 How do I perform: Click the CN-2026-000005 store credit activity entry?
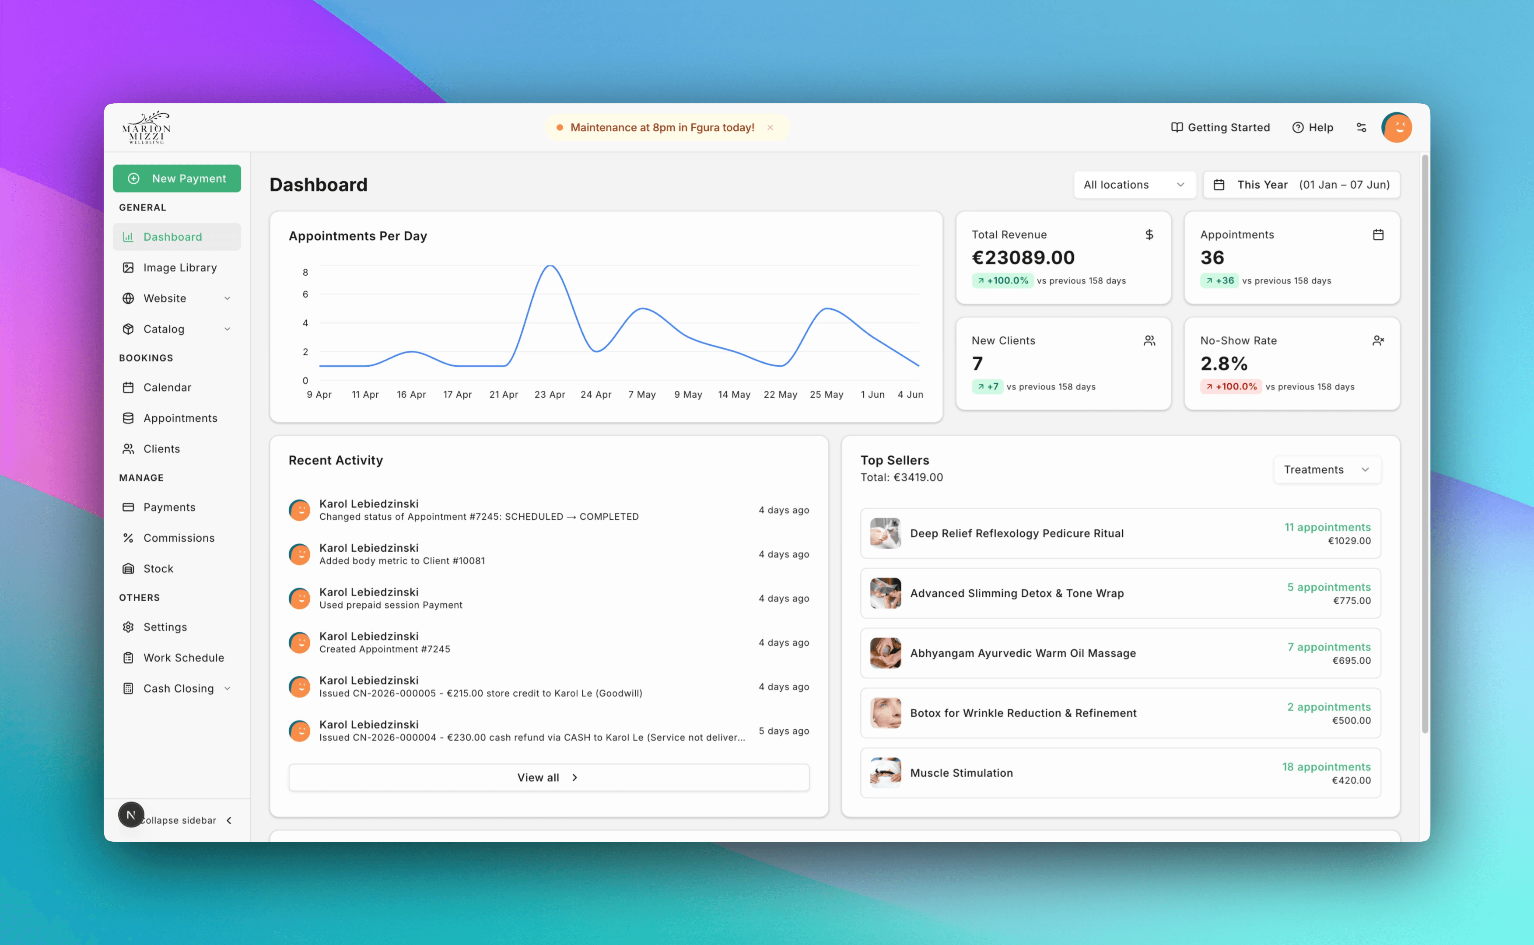[549, 687]
